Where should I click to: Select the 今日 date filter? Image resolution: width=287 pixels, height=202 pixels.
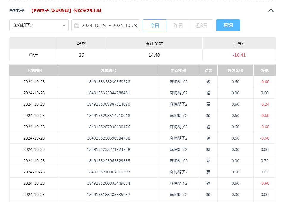pos(155,25)
